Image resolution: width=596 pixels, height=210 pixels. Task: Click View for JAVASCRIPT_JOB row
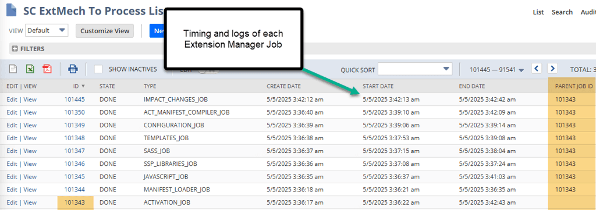coord(30,177)
